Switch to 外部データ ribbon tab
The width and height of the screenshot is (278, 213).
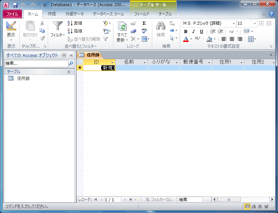tap(75, 14)
